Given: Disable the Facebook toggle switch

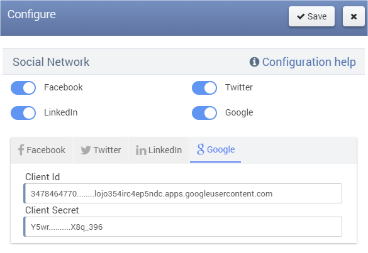Looking at the screenshot, I should pyautogui.click(x=23, y=88).
